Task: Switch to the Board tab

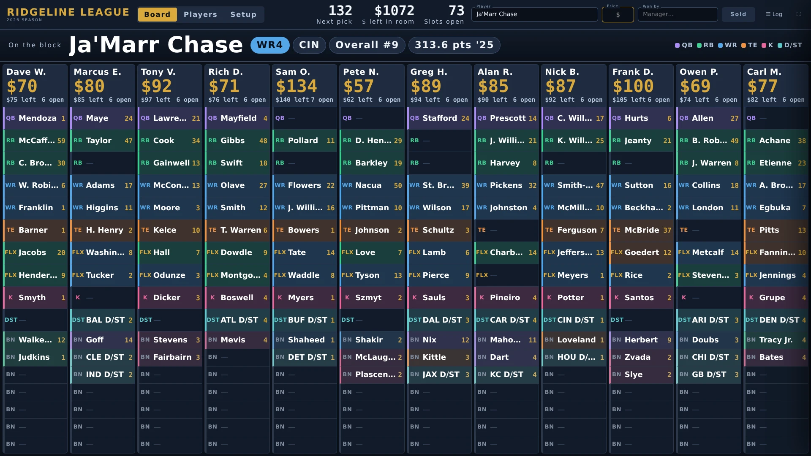Action: 157,14
